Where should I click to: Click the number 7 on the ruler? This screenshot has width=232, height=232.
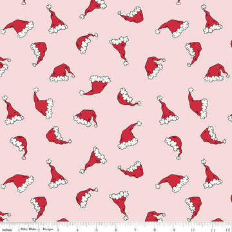(135, 230)
